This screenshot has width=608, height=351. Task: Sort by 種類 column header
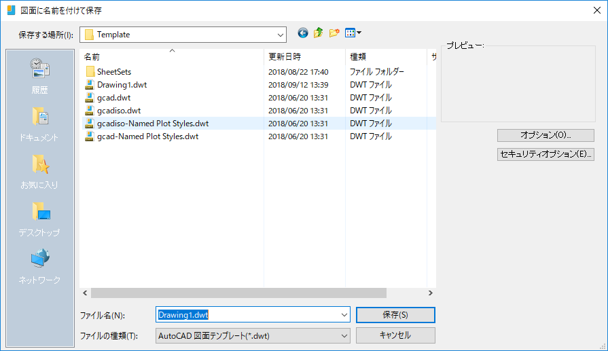point(386,56)
